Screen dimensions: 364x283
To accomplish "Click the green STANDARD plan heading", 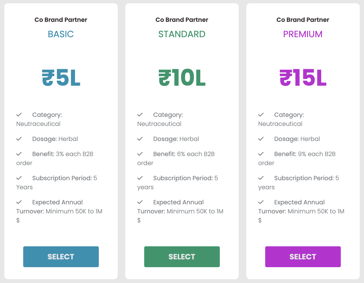I will (x=182, y=34).
